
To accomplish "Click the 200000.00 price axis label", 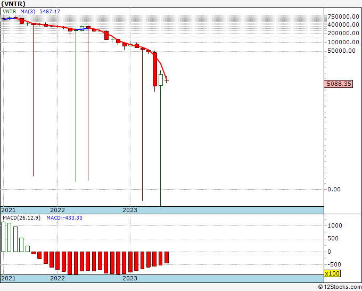I will point(343,33).
